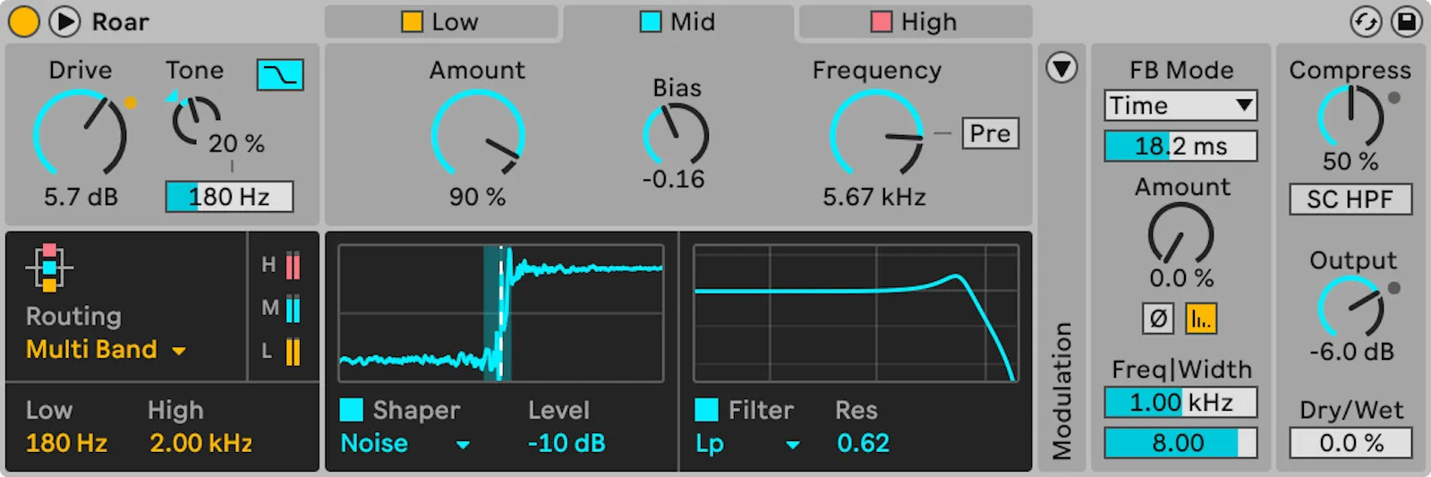Switch to the Mid band tab
Screen dimensions: 1431x477
coord(678,21)
